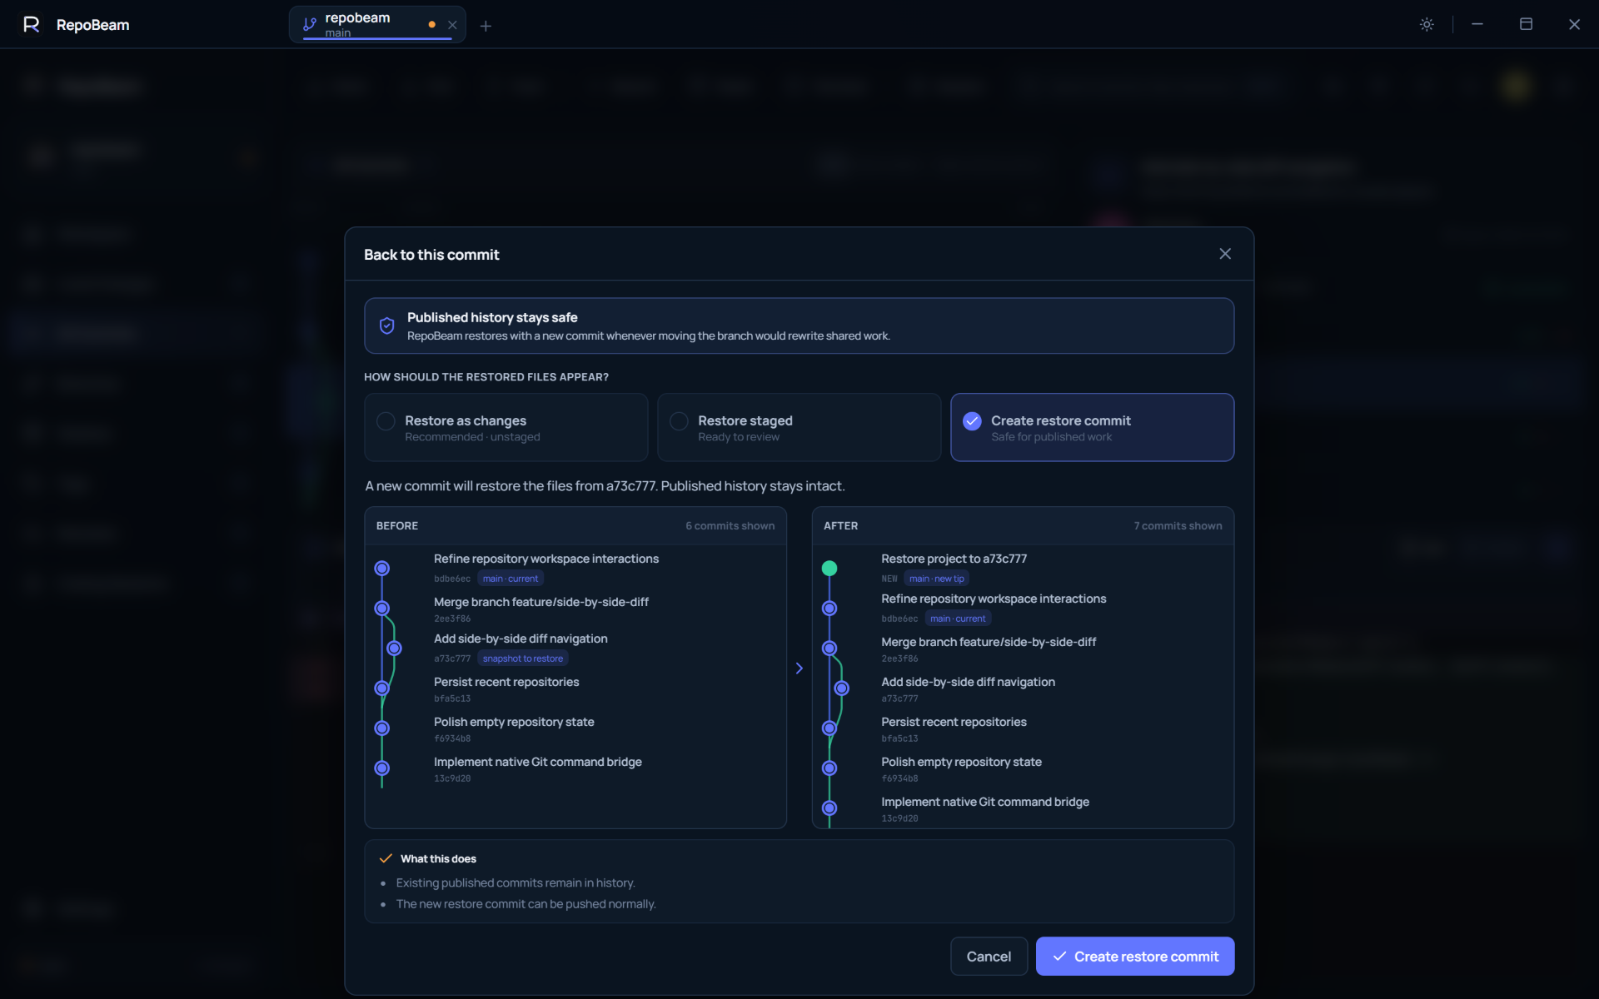1599x999 pixels.
Task: Minimize the RepoBeam window
Action: click(x=1477, y=24)
